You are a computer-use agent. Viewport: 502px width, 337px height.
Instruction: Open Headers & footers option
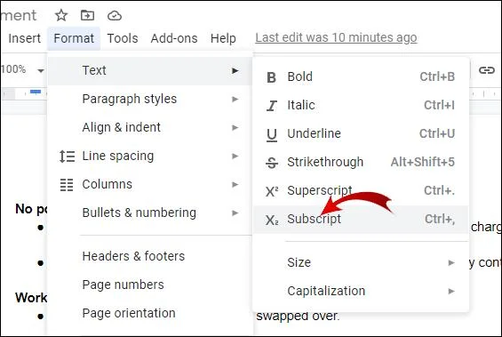click(149, 256)
